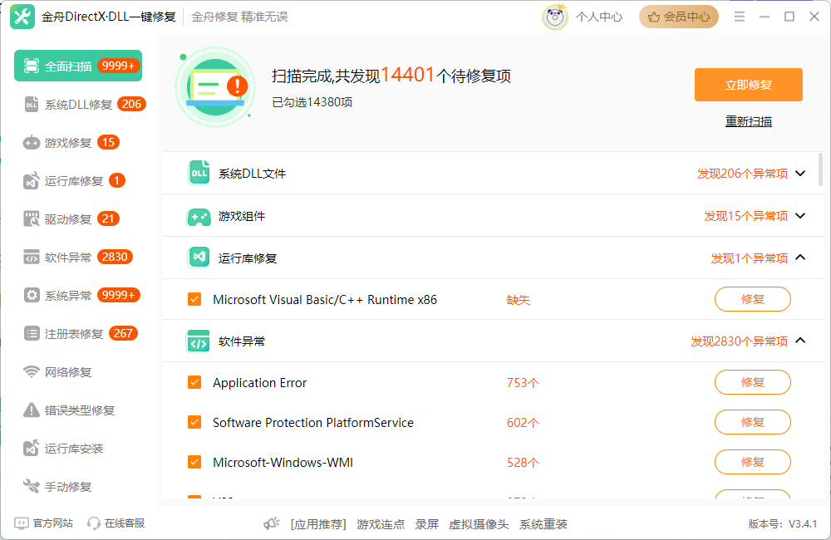The image size is (831, 540).
Task: Click 修复 button for Application Error
Action: pos(753,382)
